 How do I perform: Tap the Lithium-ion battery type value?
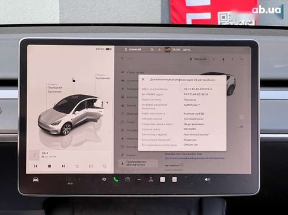pos(190,145)
